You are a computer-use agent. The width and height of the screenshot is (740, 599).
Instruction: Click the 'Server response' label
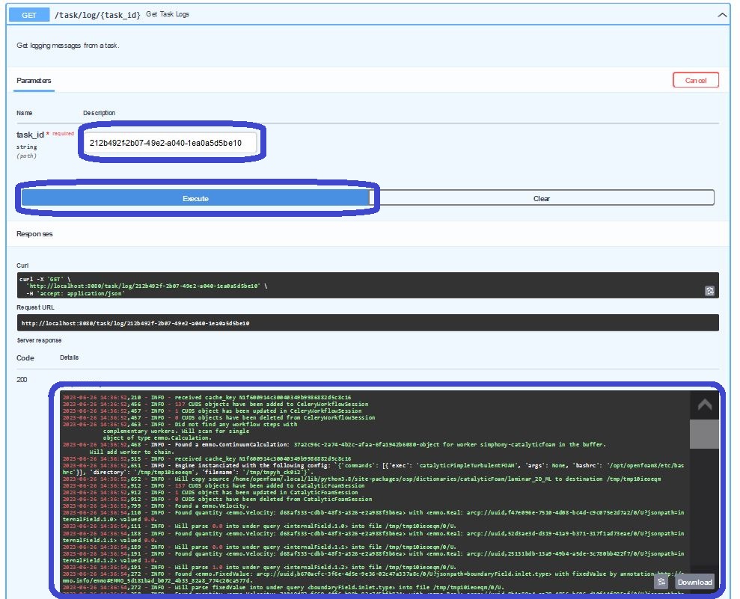click(39, 340)
